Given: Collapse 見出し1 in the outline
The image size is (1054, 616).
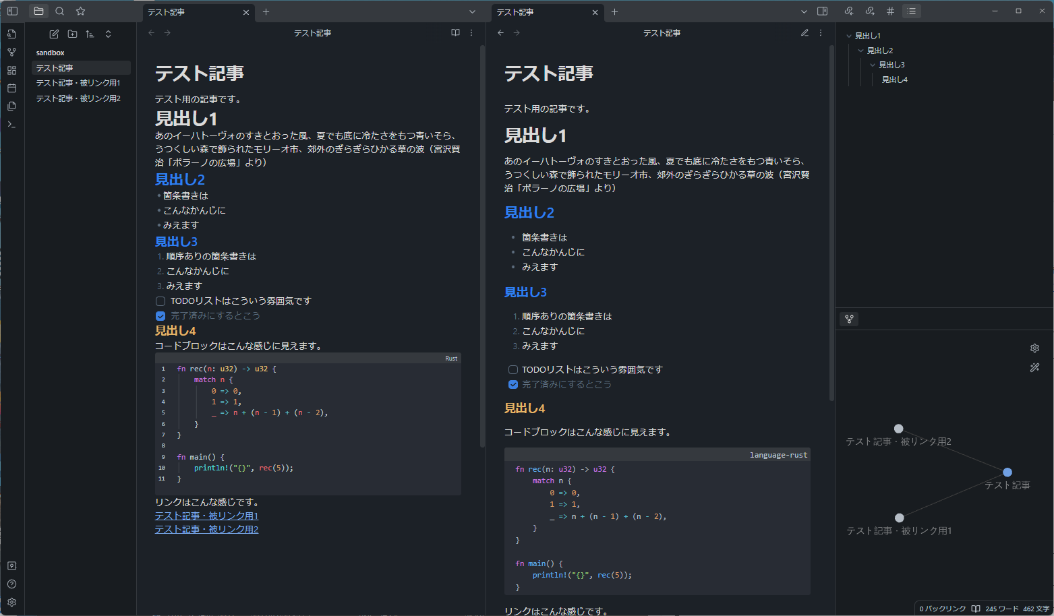Looking at the screenshot, I should click(x=849, y=36).
